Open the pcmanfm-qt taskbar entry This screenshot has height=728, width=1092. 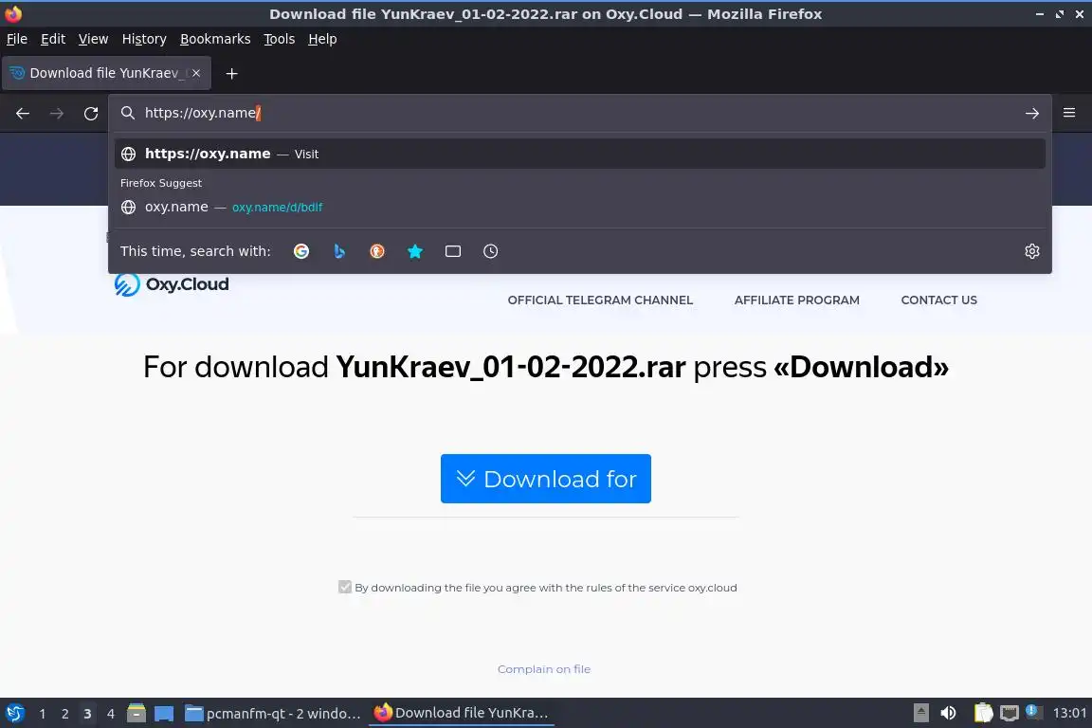click(x=273, y=713)
